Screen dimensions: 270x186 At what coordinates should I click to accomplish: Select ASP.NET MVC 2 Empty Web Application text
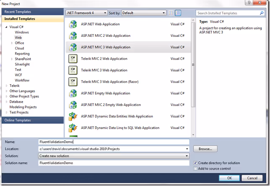[111, 105]
